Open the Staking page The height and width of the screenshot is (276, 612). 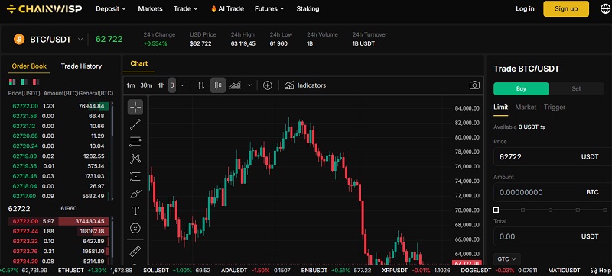click(x=308, y=8)
